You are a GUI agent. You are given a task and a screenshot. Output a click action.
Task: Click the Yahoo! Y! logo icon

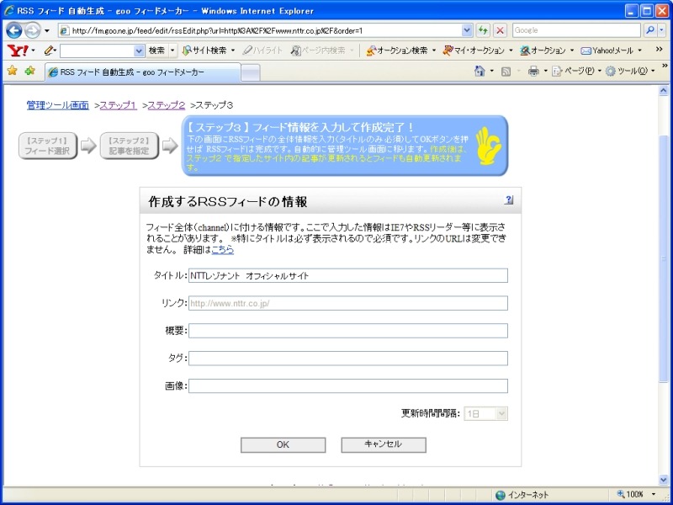pos(17,50)
